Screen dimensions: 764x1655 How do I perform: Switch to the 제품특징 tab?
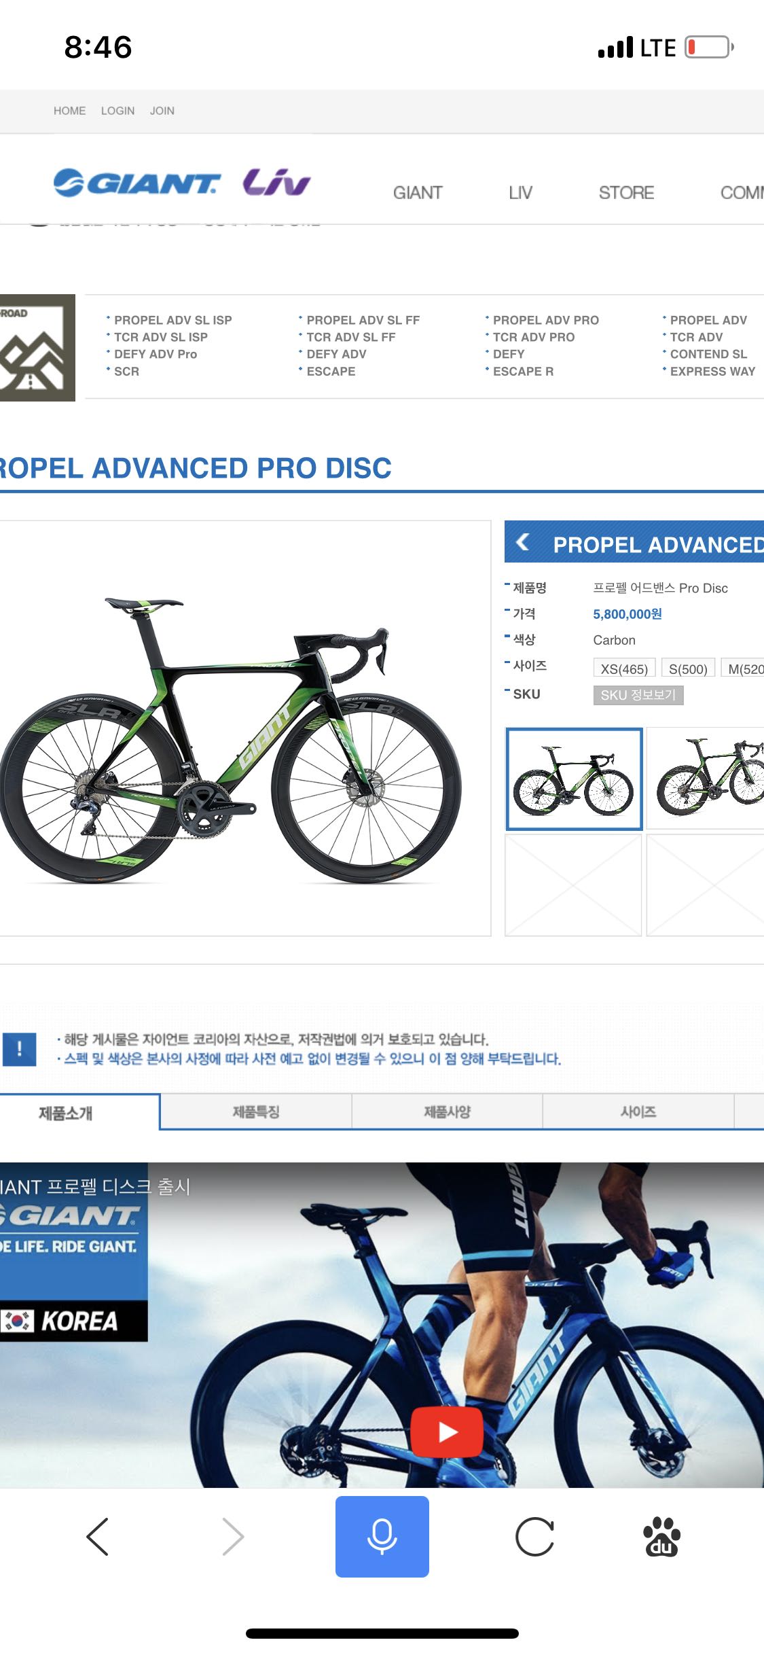256,1111
